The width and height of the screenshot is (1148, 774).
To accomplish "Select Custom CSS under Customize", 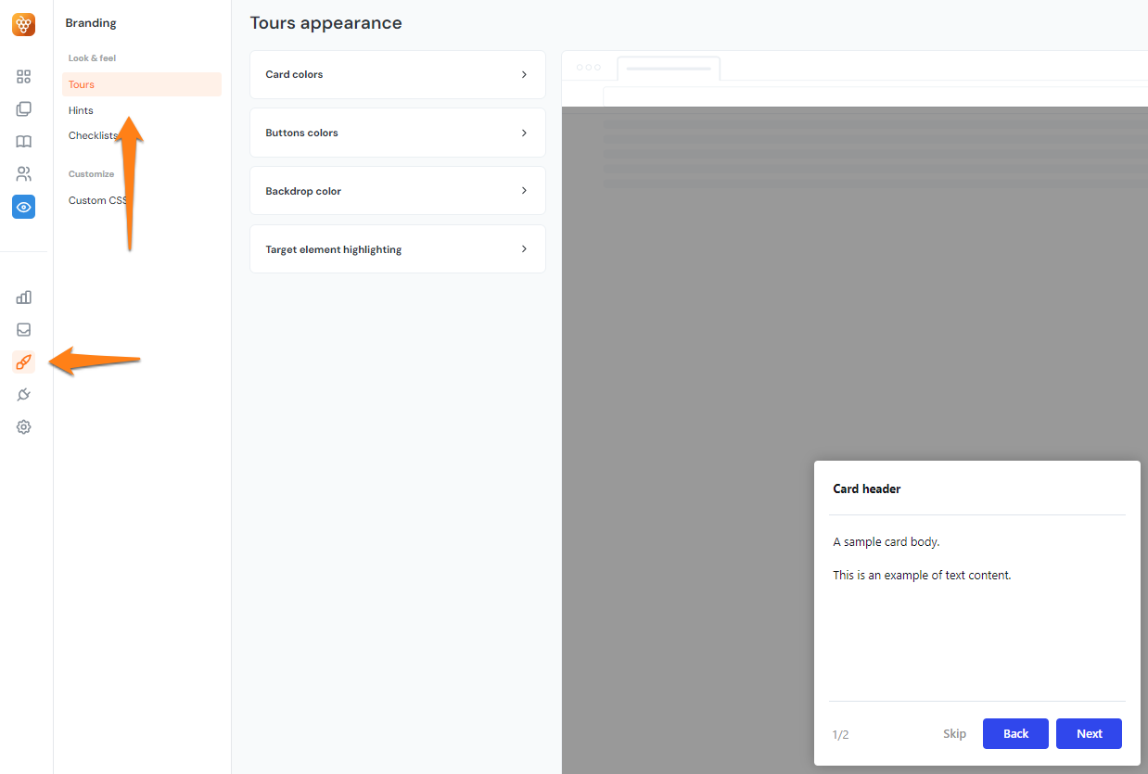I will [x=96, y=199].
